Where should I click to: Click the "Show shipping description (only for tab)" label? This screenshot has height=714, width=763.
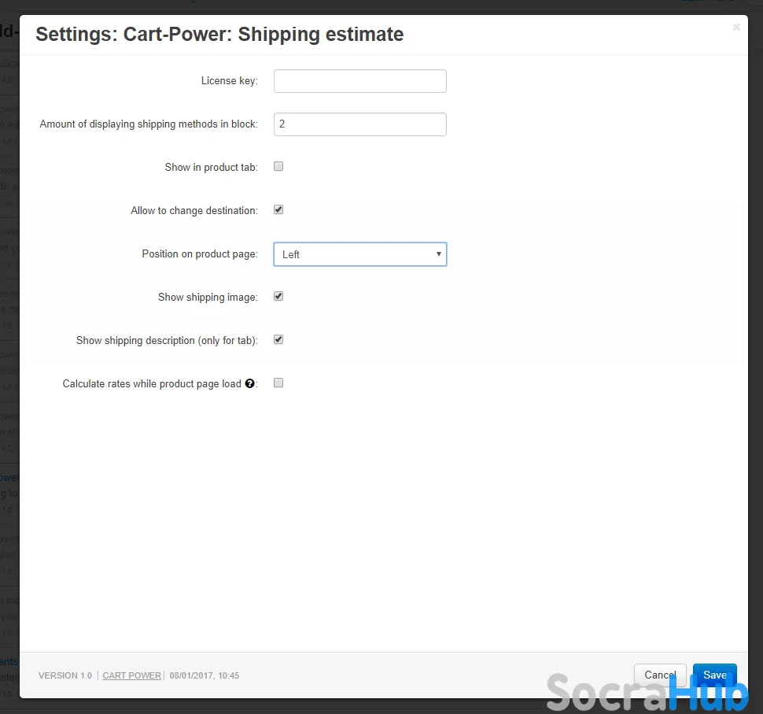tap(167, 341)
